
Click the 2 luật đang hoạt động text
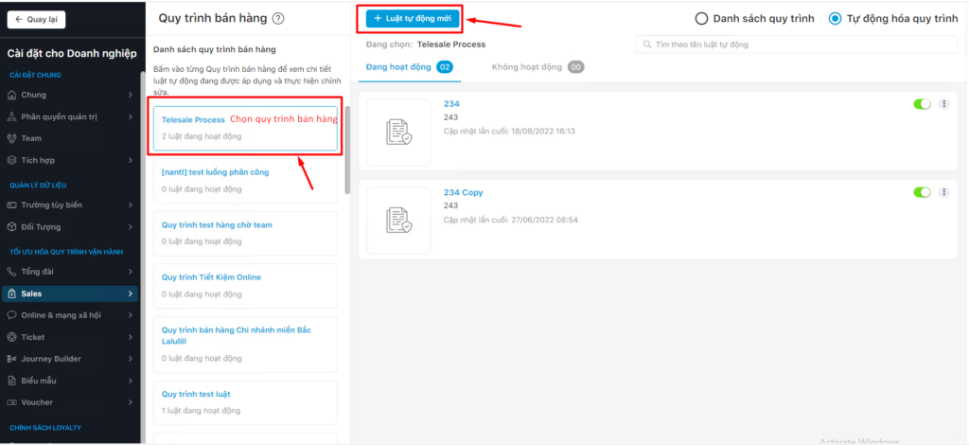click(202, 136)
